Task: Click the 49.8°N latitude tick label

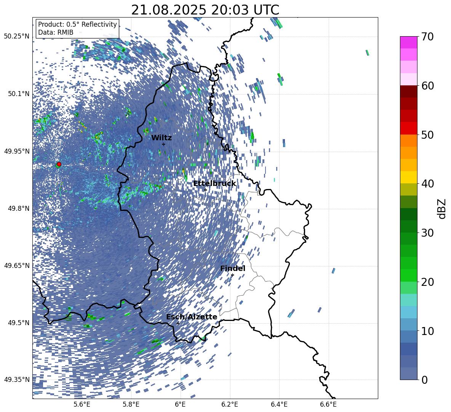Action: tap(19, 208)
